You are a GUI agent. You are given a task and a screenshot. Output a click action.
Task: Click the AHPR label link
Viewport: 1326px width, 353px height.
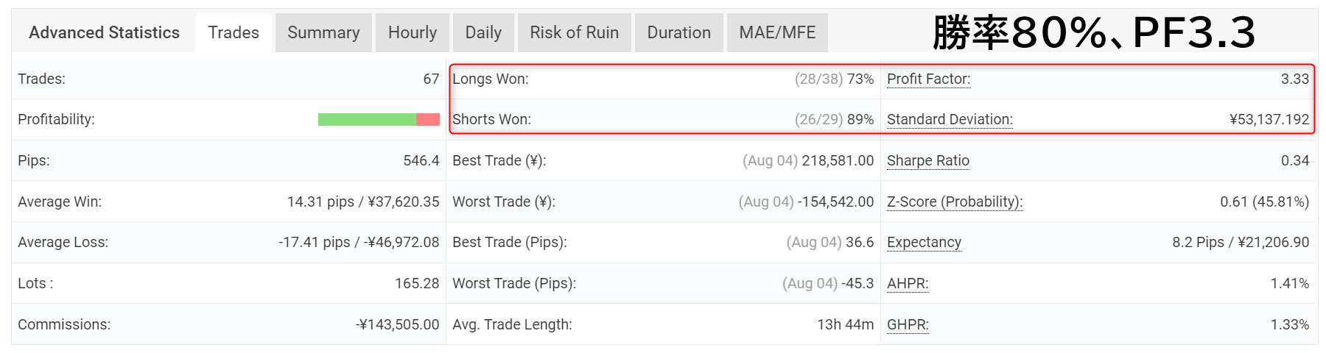tap(908, 283)
